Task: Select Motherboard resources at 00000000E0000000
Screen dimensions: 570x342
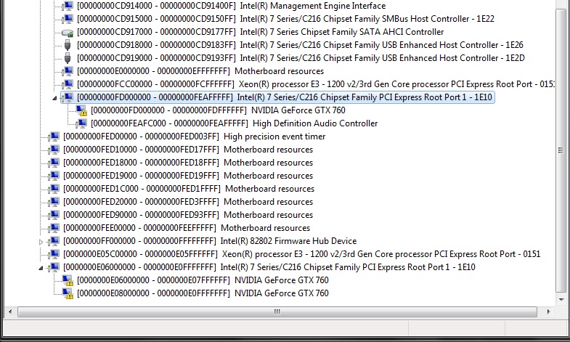Action: (x=200, y=71)
